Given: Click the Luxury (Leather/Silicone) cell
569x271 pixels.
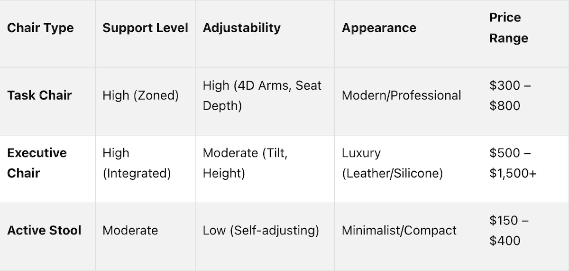Looking at the screenshot, I should 392,163.
